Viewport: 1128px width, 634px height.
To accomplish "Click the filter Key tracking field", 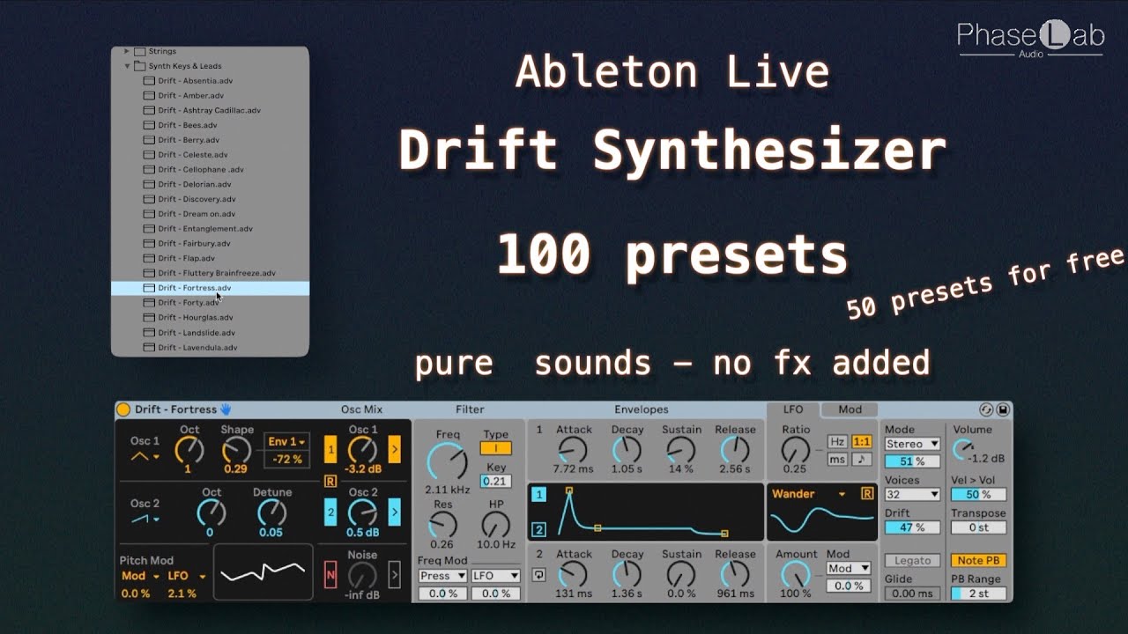I will click(x=496, y=481).
